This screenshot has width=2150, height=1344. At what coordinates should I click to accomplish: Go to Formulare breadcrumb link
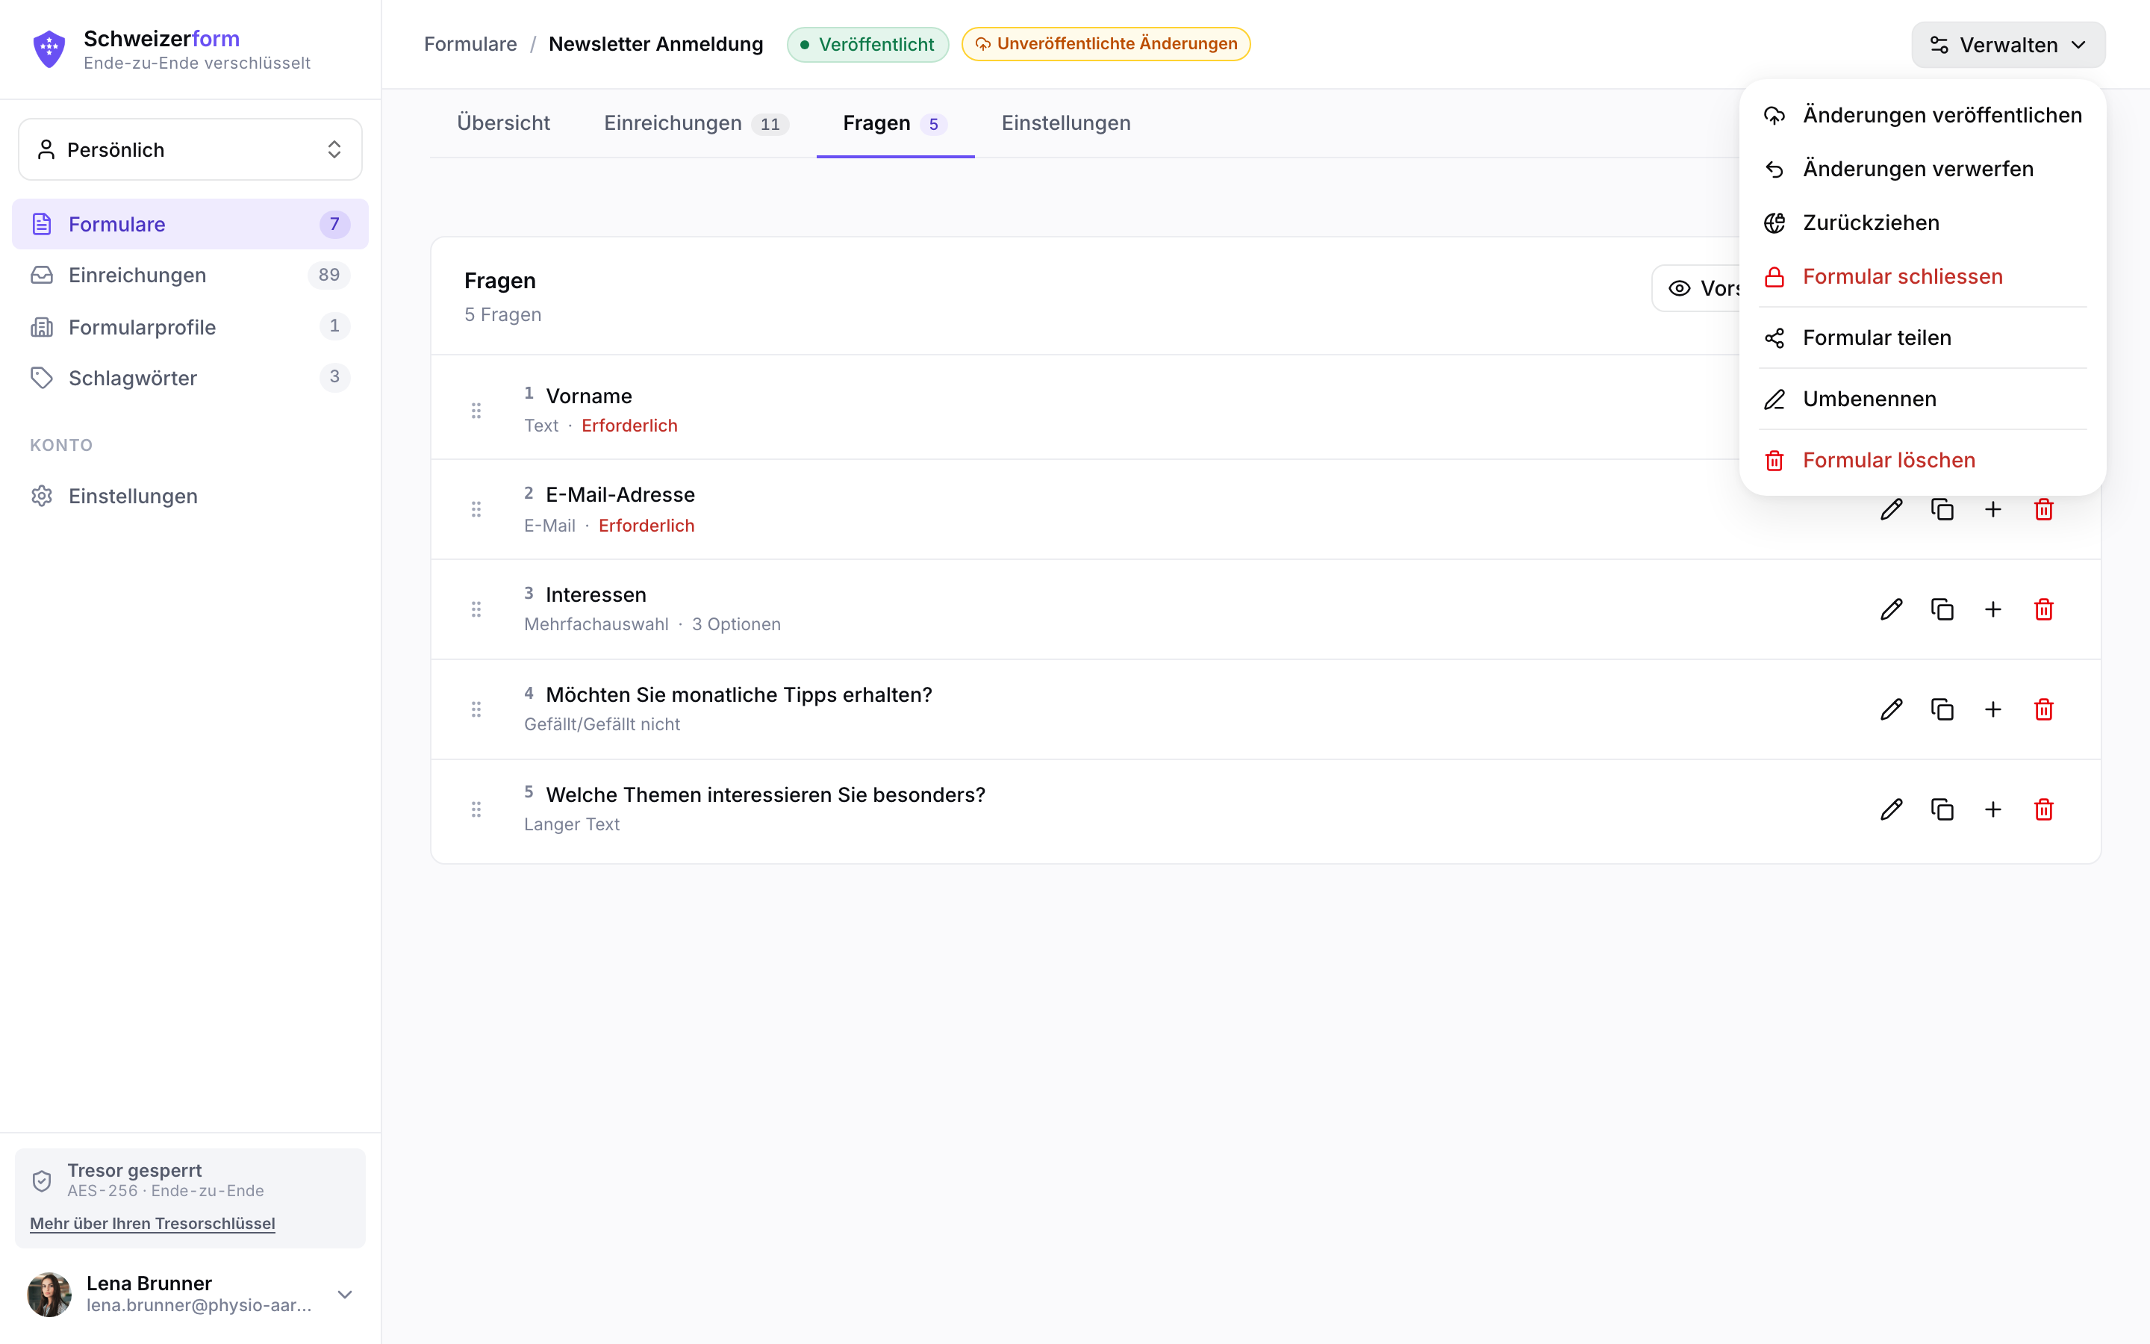click(470, 45)
